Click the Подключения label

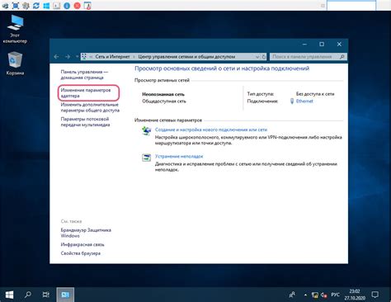pos(262,101)
